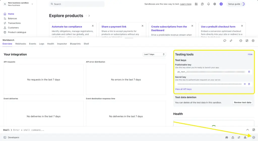
Task: Open notifications bell icon
Action: (208, 4)
